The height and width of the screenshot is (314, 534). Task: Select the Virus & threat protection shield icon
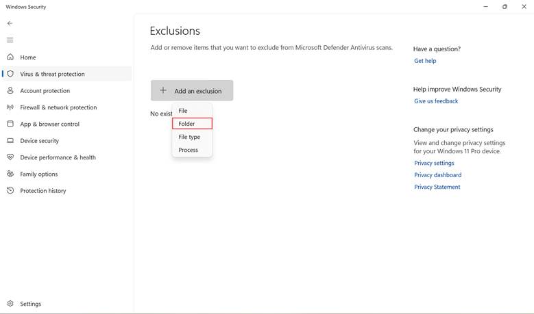(x=10, y=73)
